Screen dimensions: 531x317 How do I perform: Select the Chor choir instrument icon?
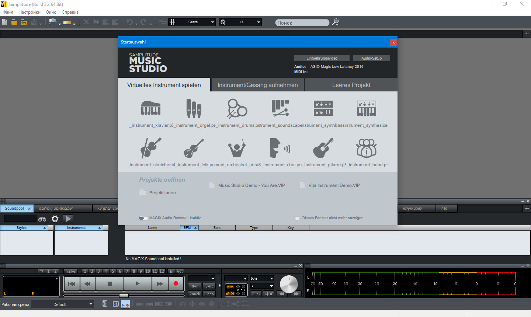click(280, 148)
